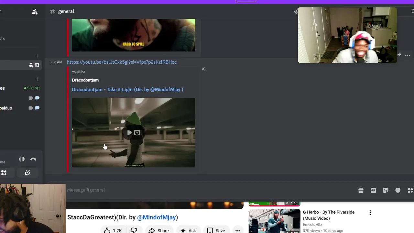Viewport: 414px width, 233px height.
Task: Click the YouTube Share button
Action: coord(159,230)
